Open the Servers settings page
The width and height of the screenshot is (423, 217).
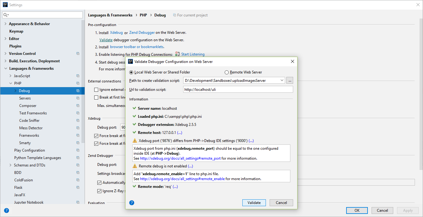25,98
